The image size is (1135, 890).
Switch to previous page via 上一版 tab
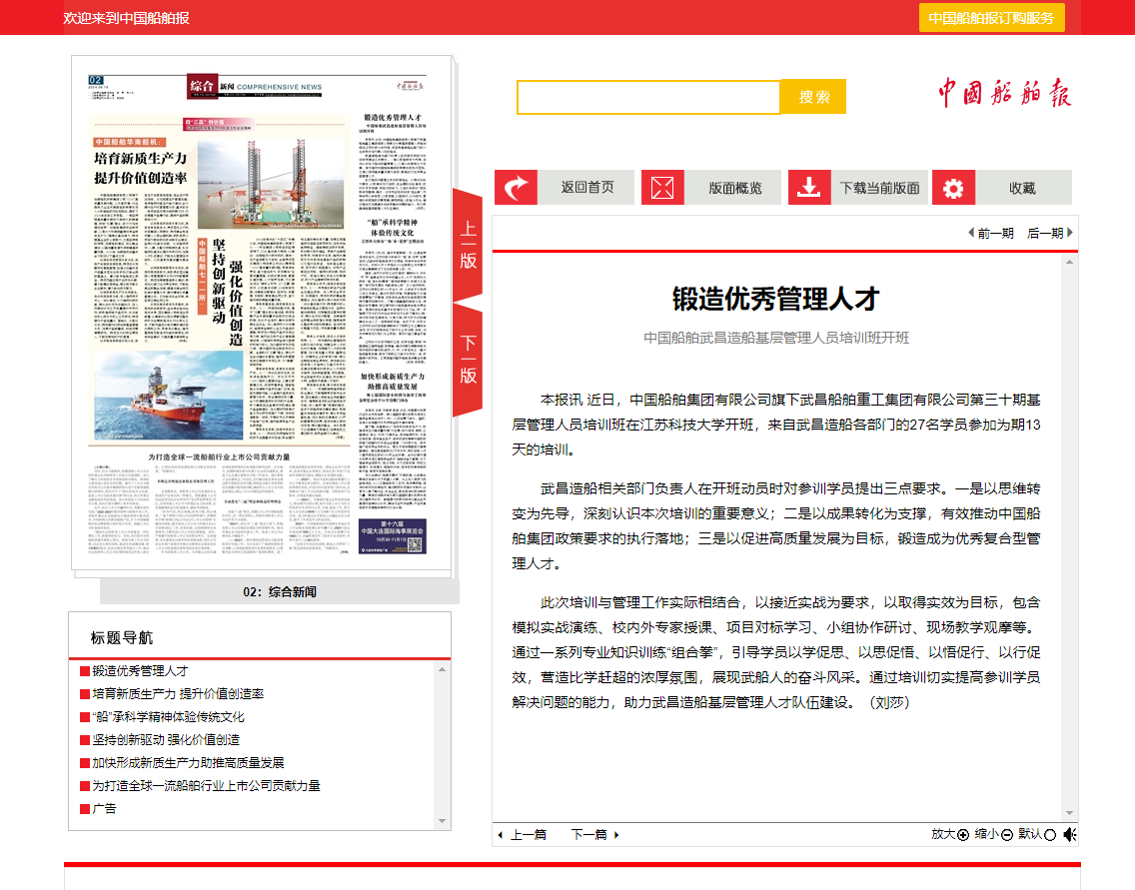tap(468, 246)
